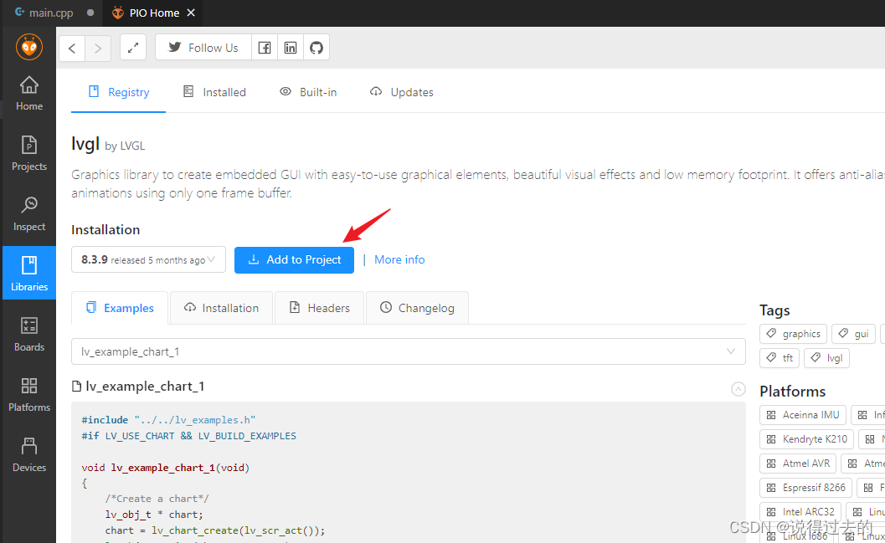885x543 pixels.
Task: Open the Projects sidebar section
Action: pos(28,153)
